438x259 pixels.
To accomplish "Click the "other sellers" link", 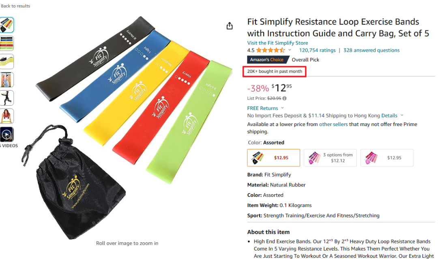I will tap(333, 124).
